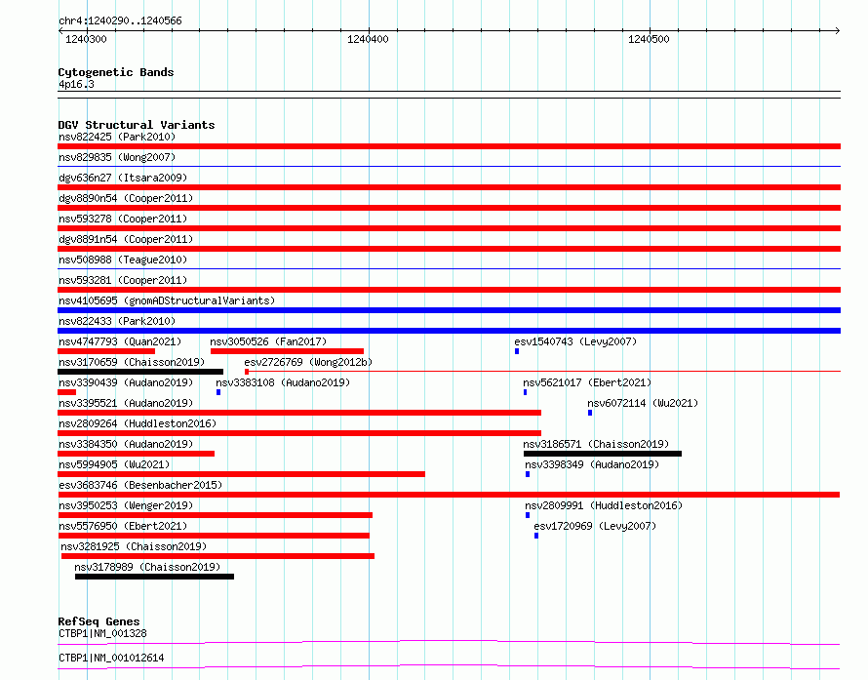The height and width of the screenshot is (680, 868).
Task: Click the red bar under nsv3384350
Action: click(137, 454)
